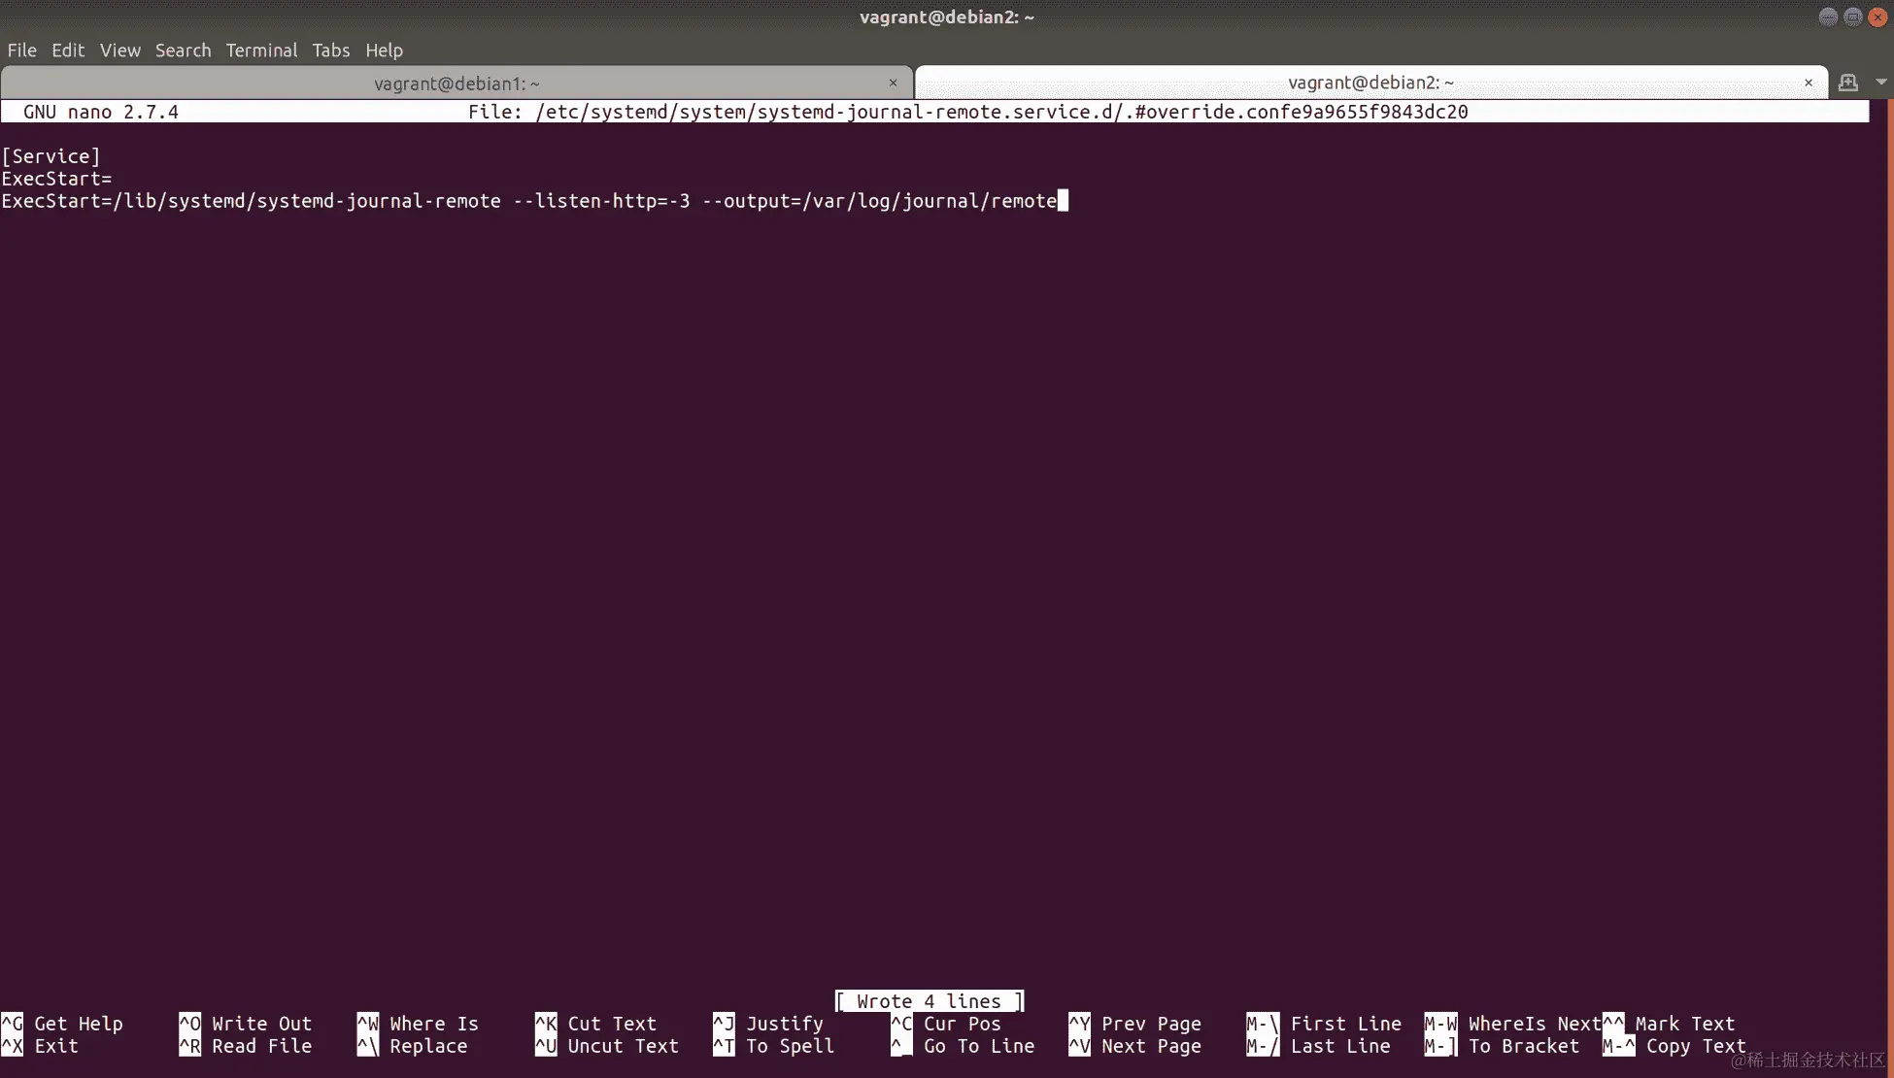Screen dimensions: 1894x1078
Task: Open the Search menu
Action: coord(183,51)
